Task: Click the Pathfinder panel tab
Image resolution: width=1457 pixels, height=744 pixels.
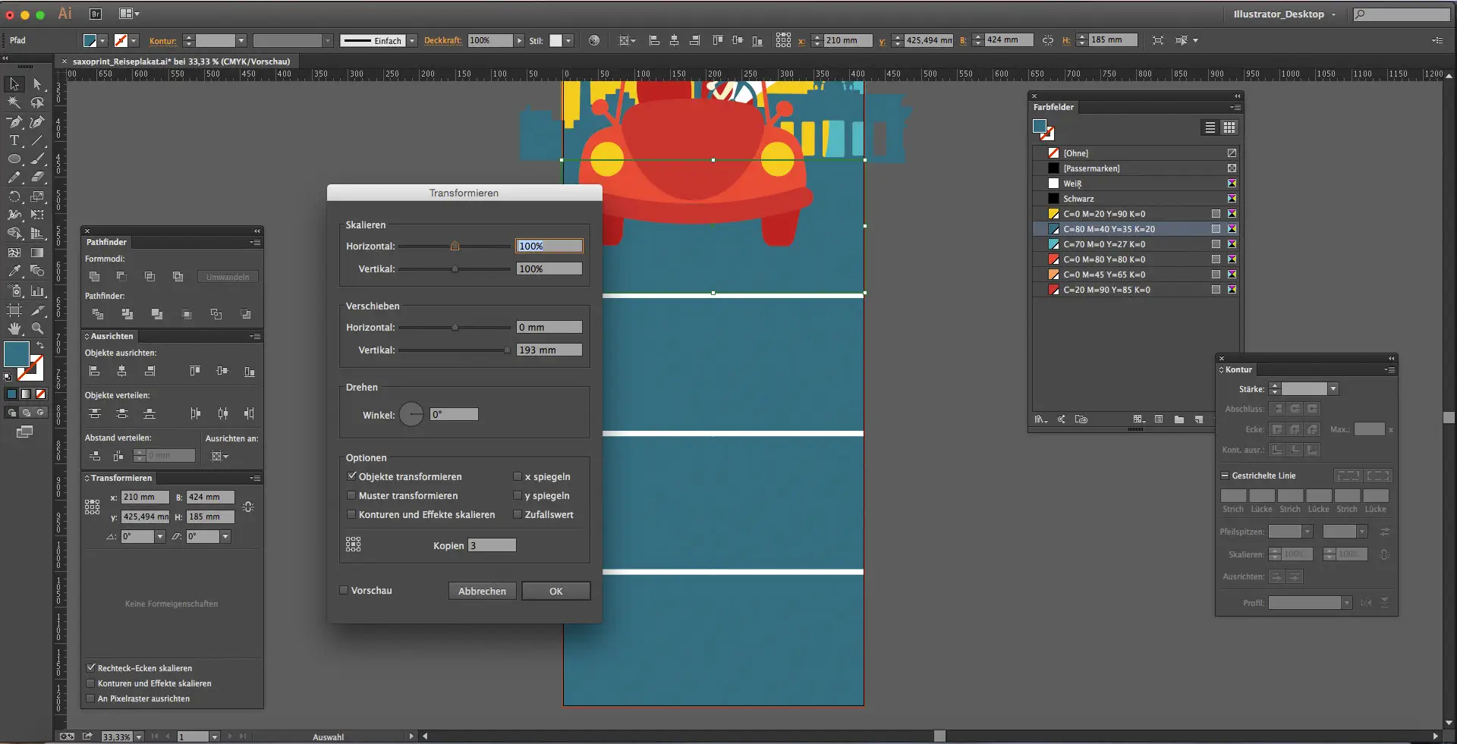Action: (106, 242)
